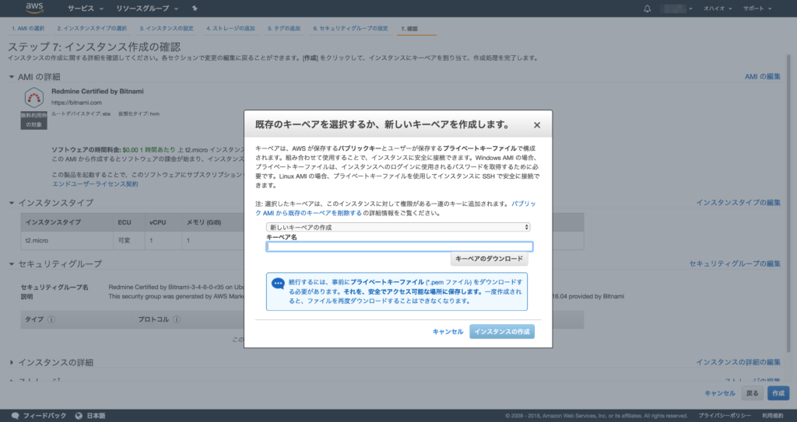Go to step 1. AMI の選択 tab
The image size is (797, 422).
click(28, 29)
